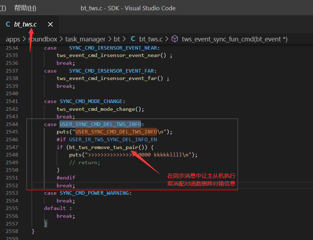Switch to the bt_tws.c editor tab
Viewport: 313px width, 240px height.
[x=29, y=24]
